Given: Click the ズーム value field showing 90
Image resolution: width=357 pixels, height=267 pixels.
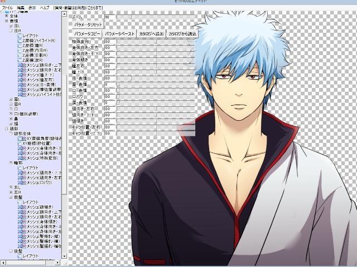Looking at the screenshot, I should (110, 17).
